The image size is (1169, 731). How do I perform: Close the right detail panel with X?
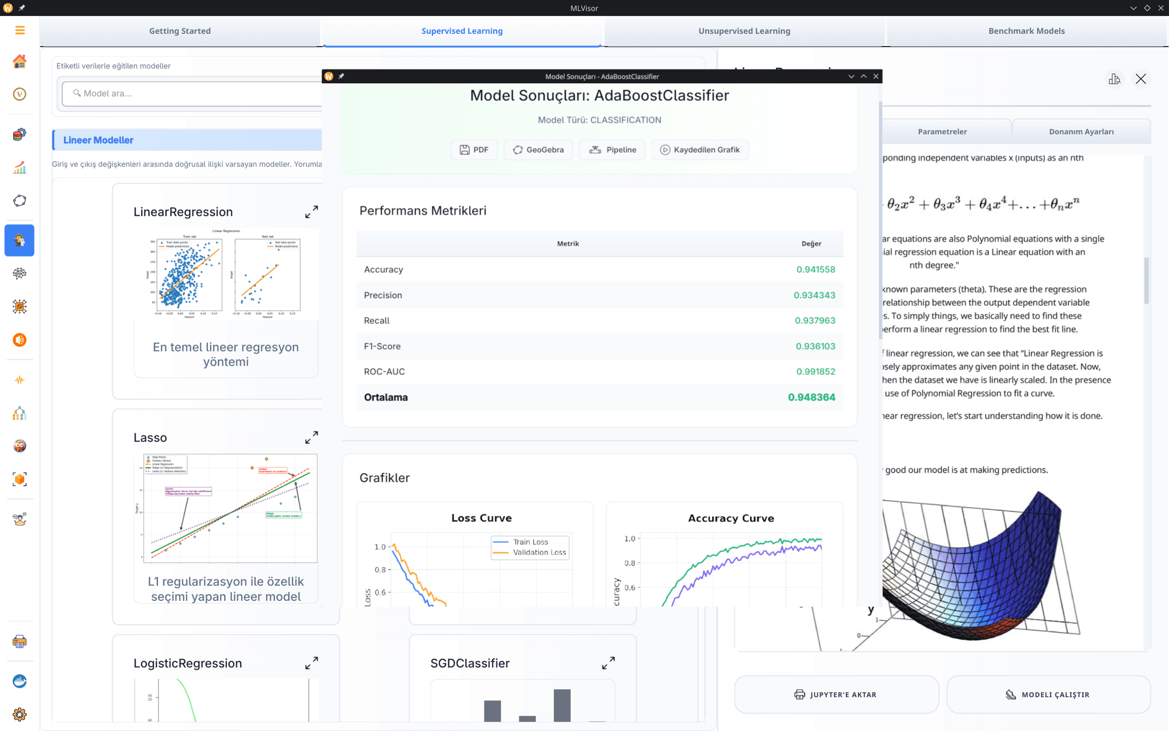pos(1141,79)
